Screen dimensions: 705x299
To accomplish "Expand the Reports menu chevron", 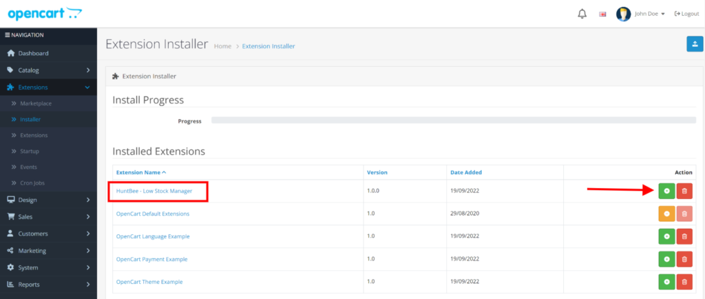I will click(88, 284).
